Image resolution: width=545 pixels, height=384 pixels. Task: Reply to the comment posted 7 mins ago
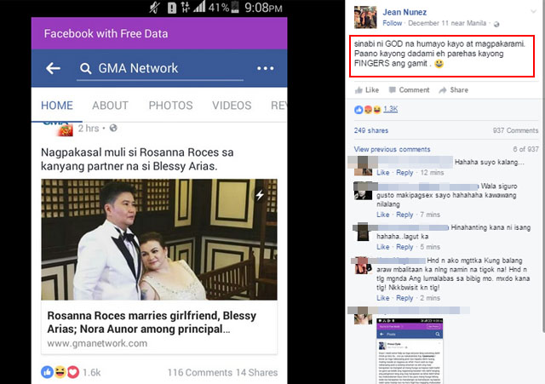coord(404,215)
